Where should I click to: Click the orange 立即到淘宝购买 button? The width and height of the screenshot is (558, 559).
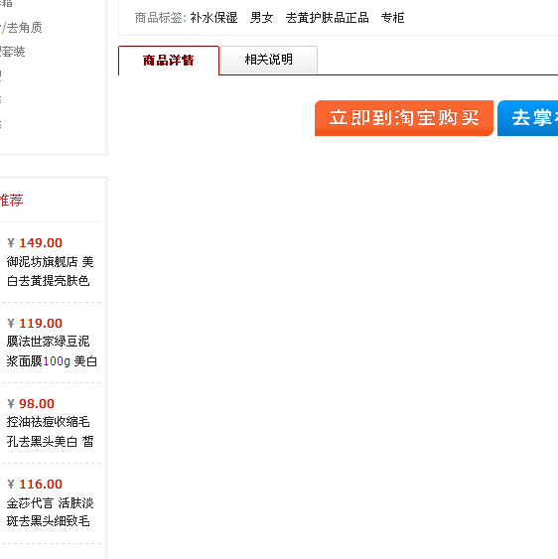[404, 118]
